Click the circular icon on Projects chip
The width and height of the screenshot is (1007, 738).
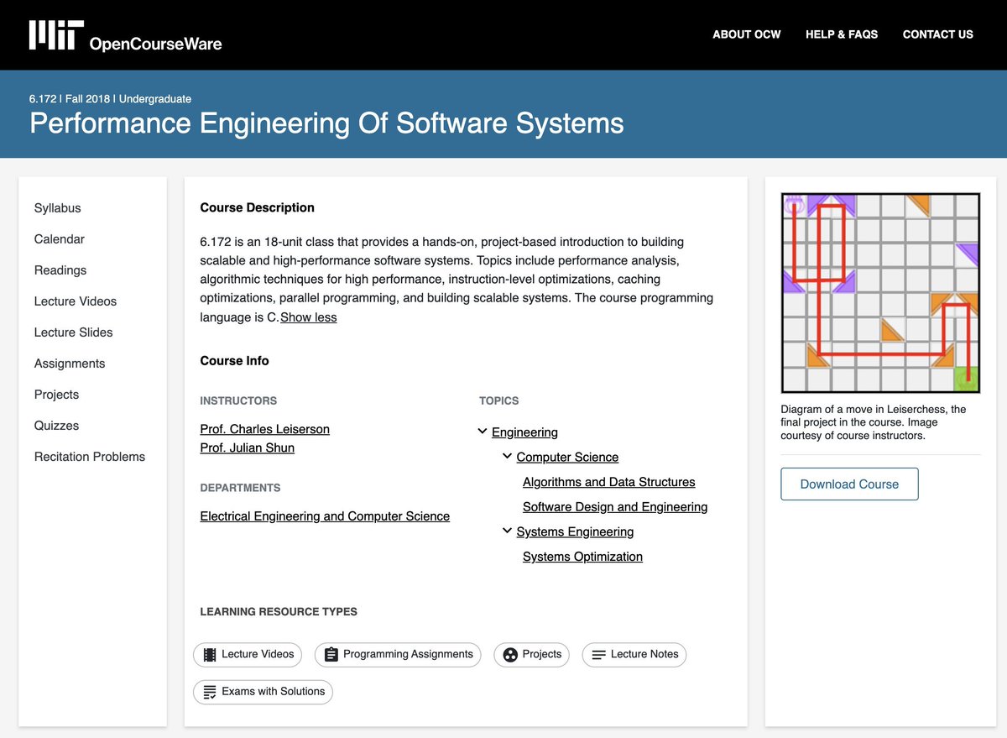click(510, 655)
